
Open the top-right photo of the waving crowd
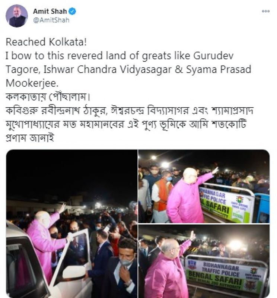coord(204,186)
